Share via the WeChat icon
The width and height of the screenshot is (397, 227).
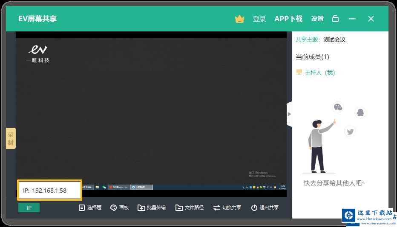coord(338,107)
